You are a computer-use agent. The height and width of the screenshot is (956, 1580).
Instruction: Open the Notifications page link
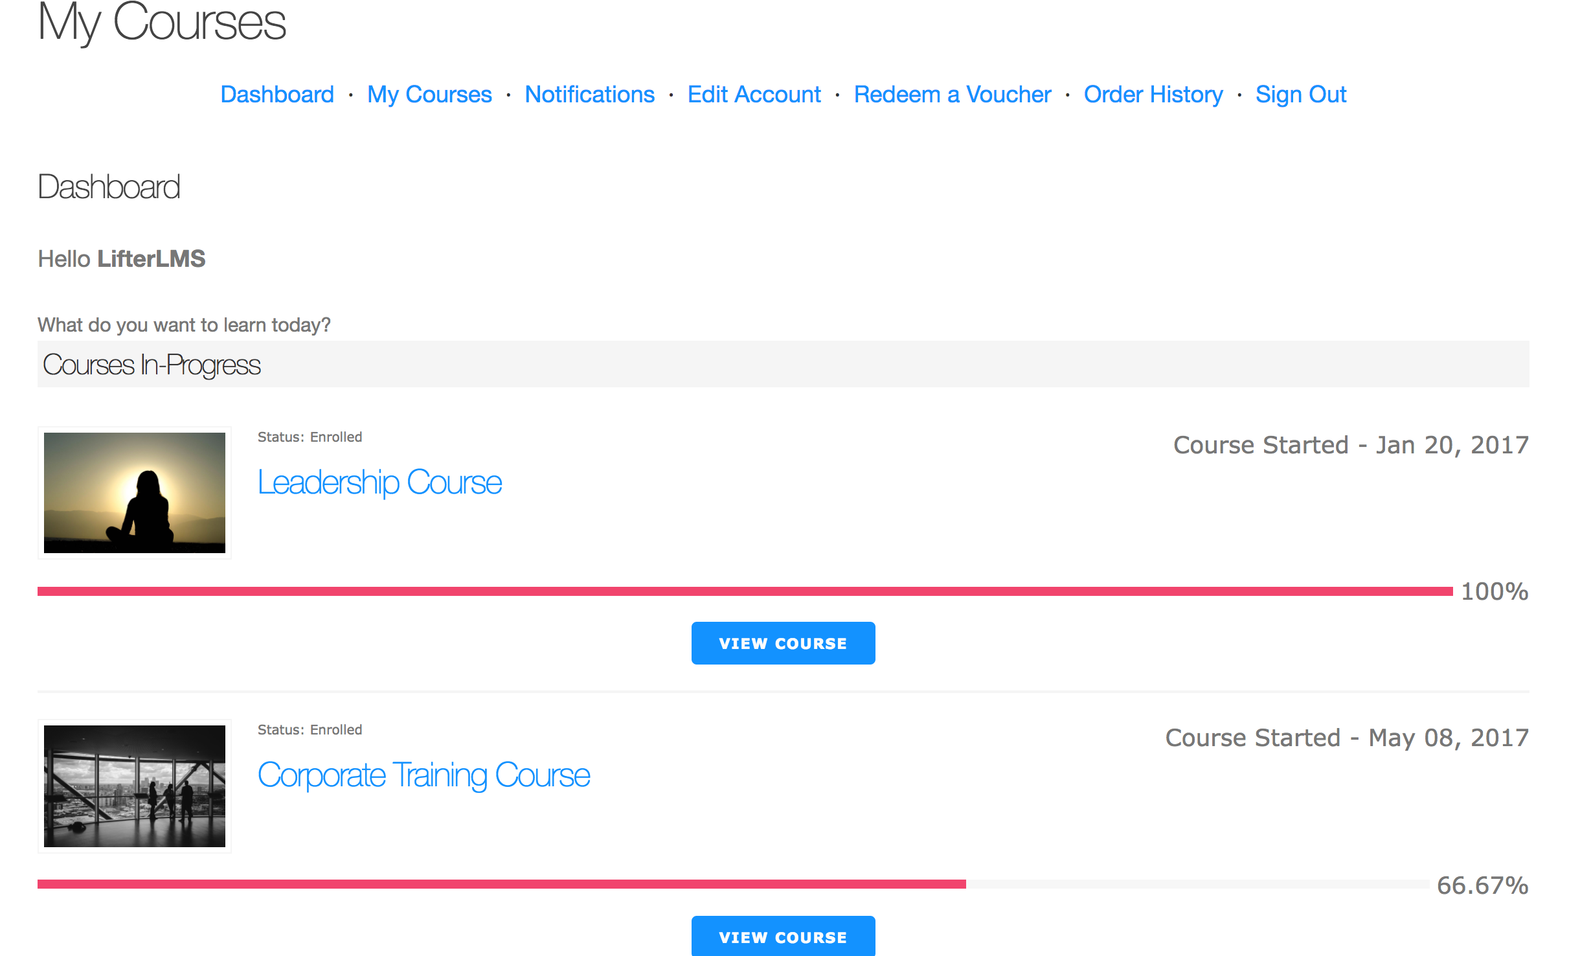click(589, 95)
